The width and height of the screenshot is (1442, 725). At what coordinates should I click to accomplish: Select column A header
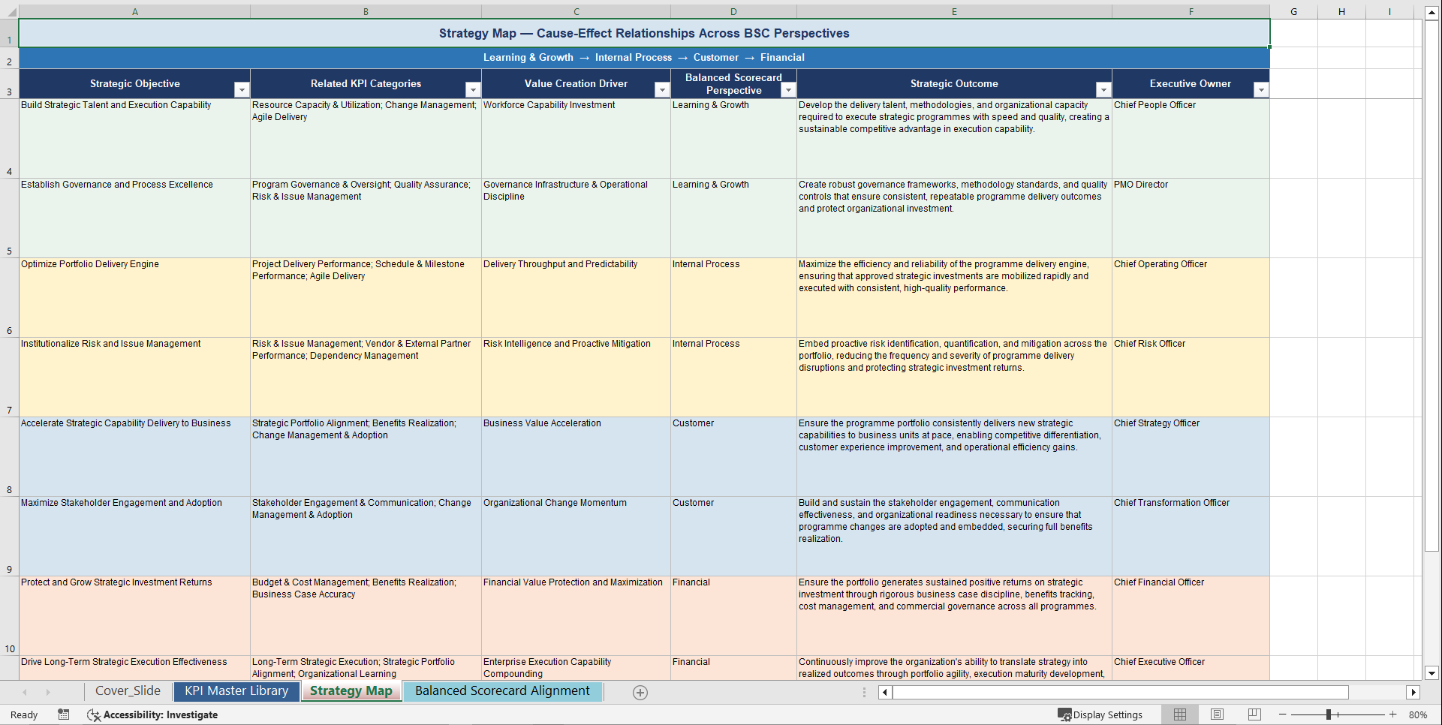[x=135, y=12]
